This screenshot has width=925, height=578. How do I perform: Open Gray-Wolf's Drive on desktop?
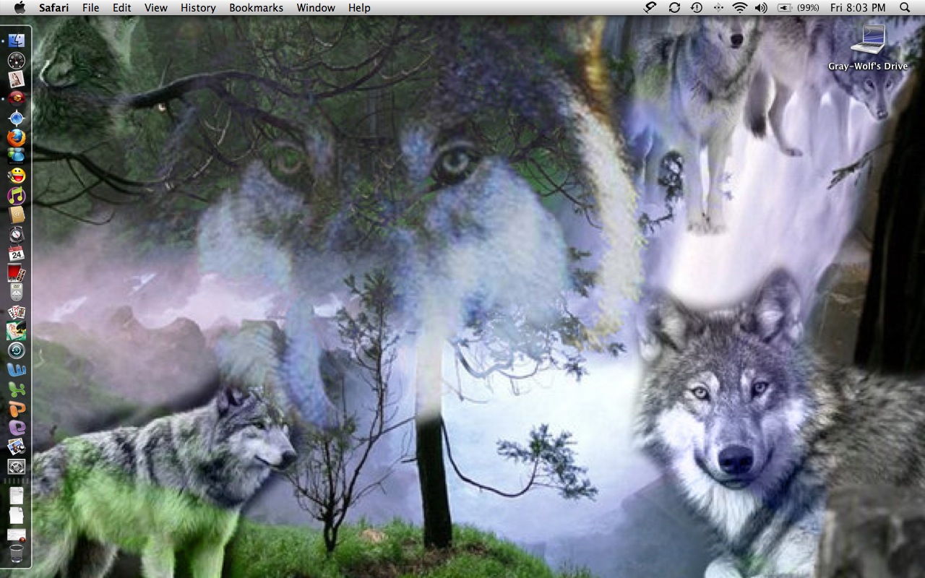coord(868,48)
